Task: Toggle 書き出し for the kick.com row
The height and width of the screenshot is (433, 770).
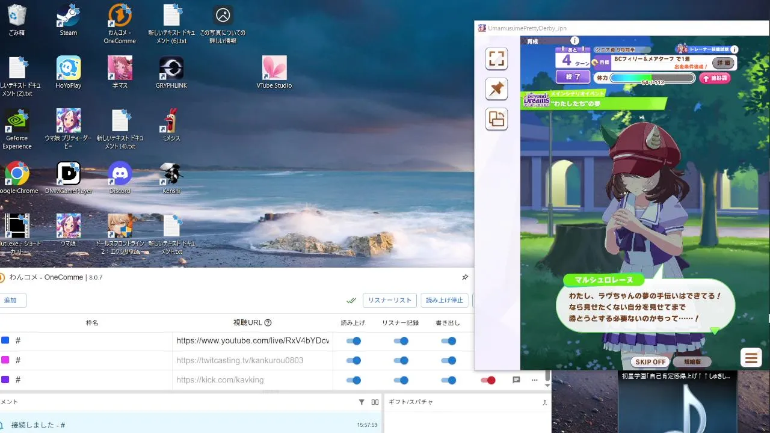Action: pos(448,380)
